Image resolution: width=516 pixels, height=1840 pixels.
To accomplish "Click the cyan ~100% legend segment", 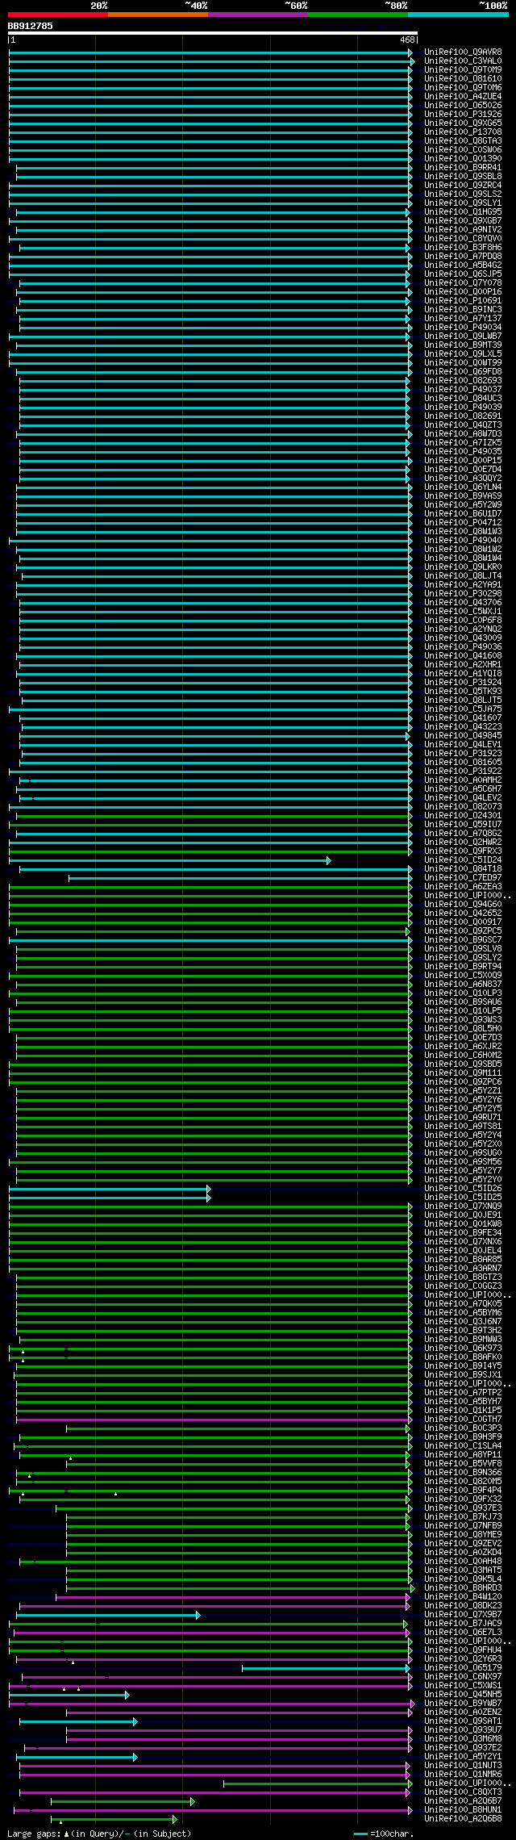I will (x=457, y=15).
